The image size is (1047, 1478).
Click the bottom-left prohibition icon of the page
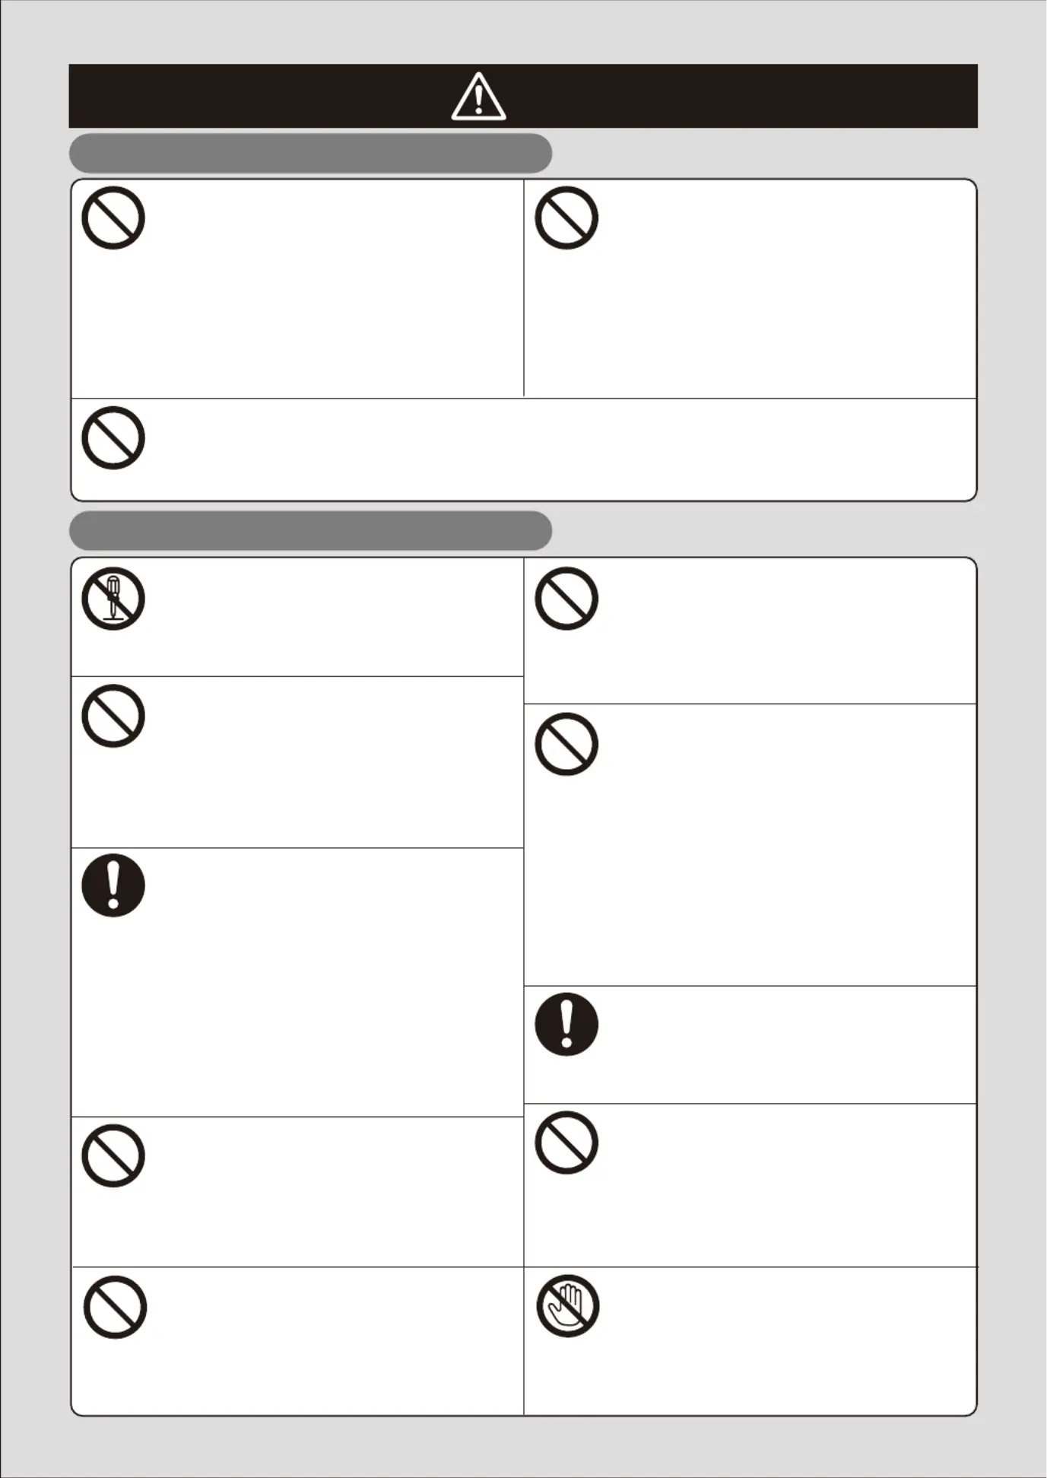[115, 1308]
